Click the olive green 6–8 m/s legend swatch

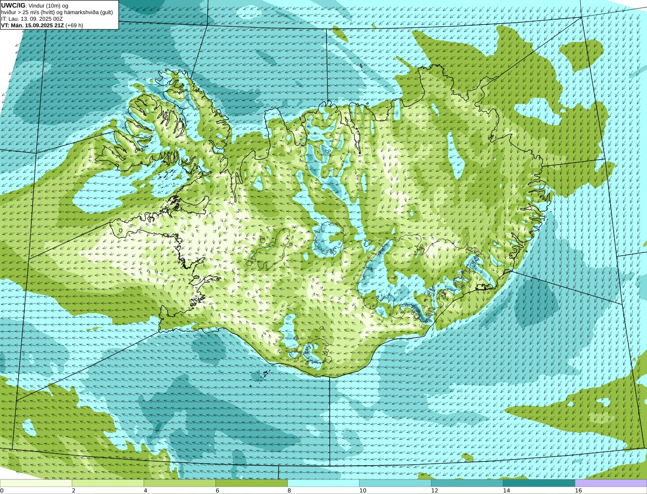click(251, 483)
